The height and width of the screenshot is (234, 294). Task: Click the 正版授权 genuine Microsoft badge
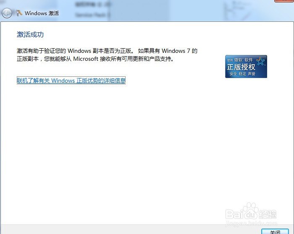pyautogui.click(x=246, y=66)
